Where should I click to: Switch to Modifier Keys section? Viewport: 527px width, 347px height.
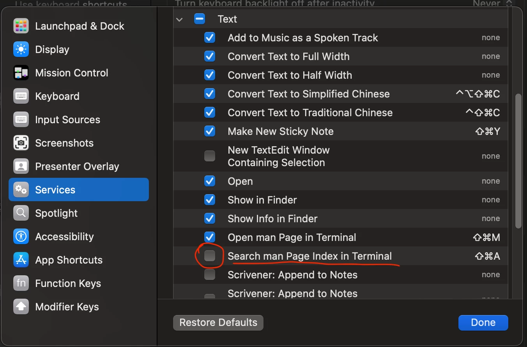(x=67, y=307)
